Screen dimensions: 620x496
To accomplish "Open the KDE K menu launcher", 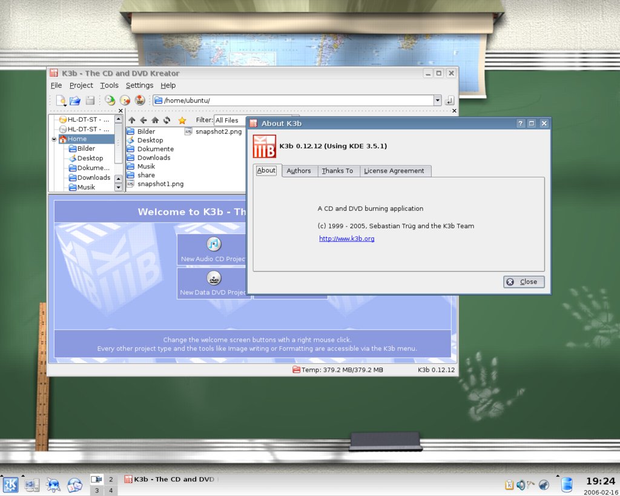I will [10, 484].
